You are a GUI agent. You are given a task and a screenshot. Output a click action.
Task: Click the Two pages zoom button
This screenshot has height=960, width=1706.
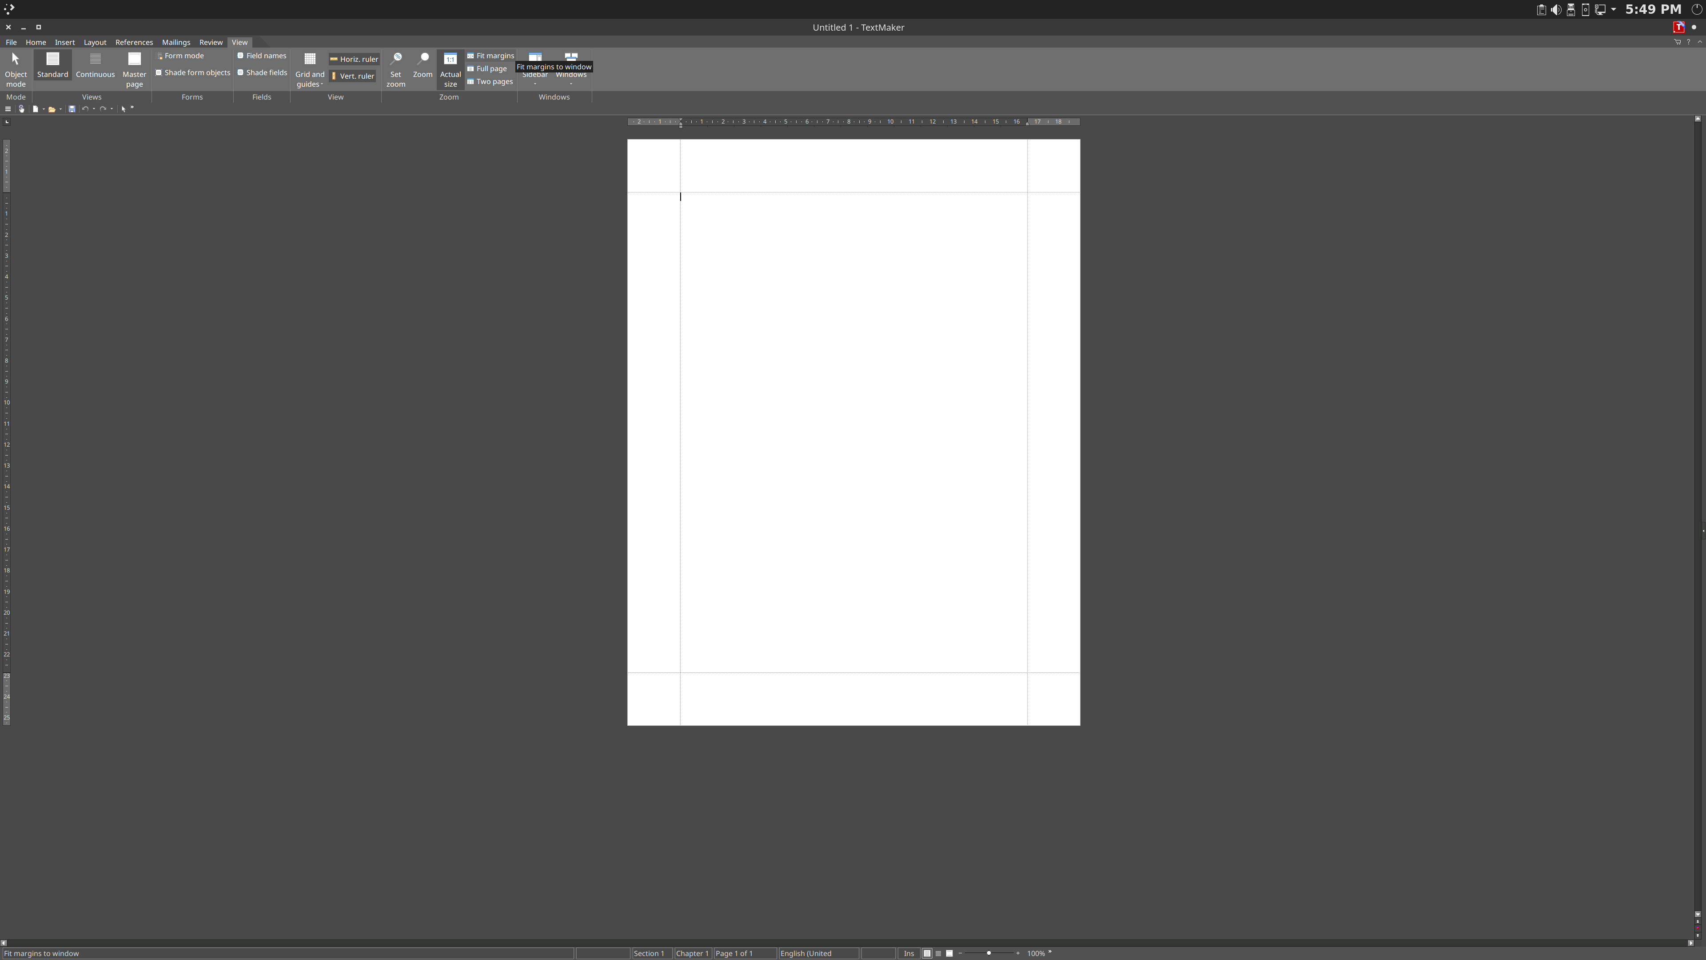tap(490, 82)
